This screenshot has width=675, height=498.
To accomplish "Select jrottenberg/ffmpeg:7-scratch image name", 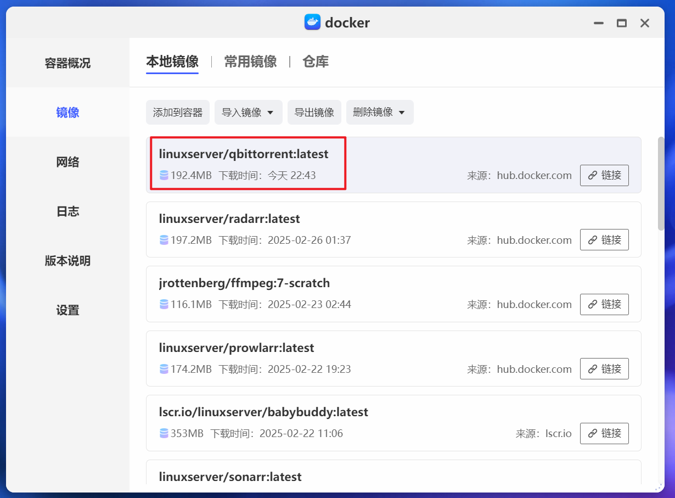I will coord(244,283).
